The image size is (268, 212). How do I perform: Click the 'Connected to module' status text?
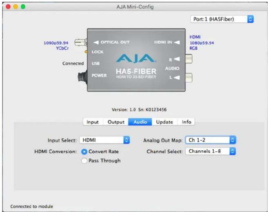pyautogui.click(x=32, y=206)
